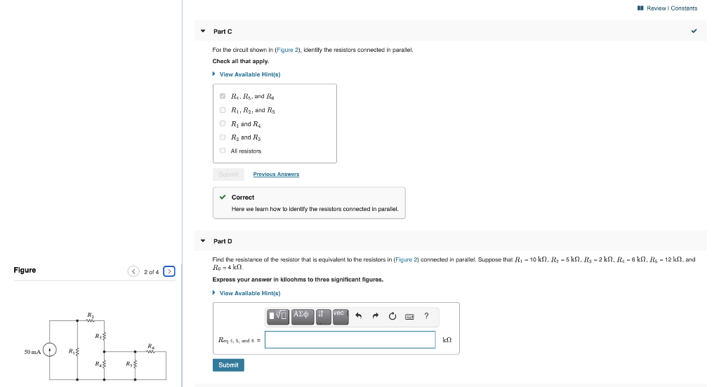Go to previous figure with left arrow
This screenshot has width=719, height=387.
coord(133,271)
